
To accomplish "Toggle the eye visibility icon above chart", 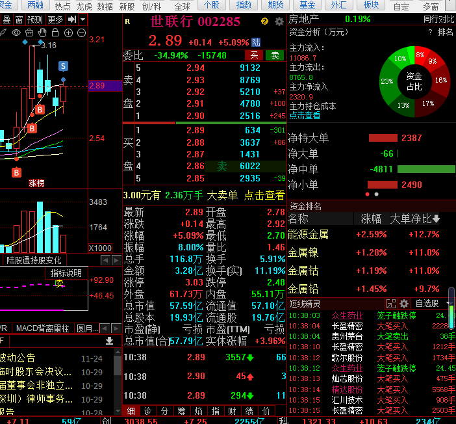I will [16, 33].
